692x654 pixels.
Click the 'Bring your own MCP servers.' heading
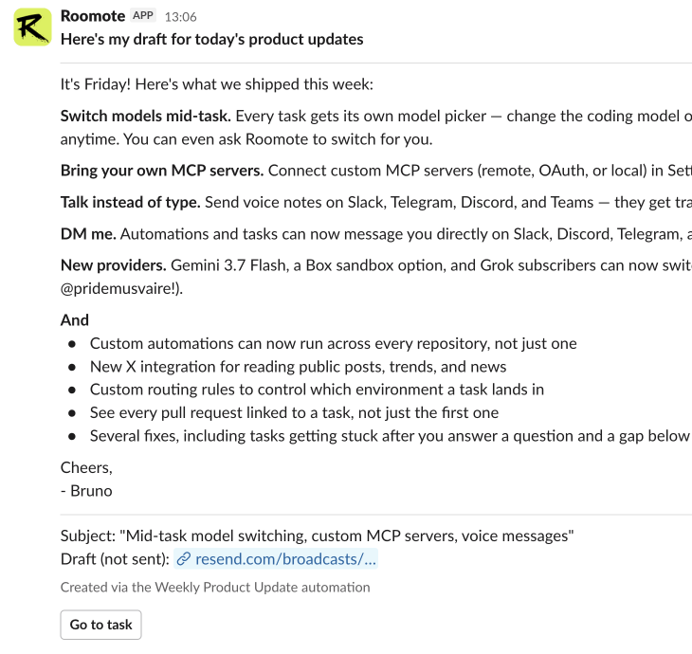tap(162, 171)
